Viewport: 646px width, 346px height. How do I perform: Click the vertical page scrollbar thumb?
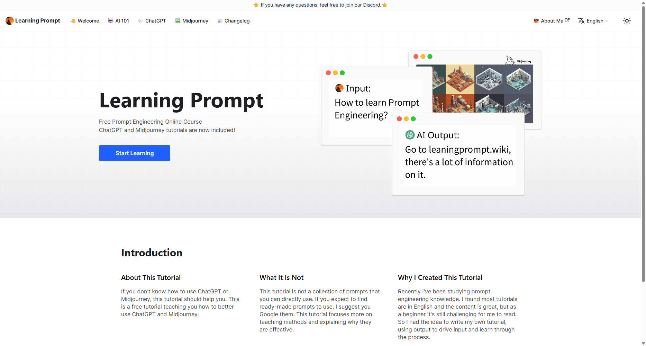click(643, 144)
